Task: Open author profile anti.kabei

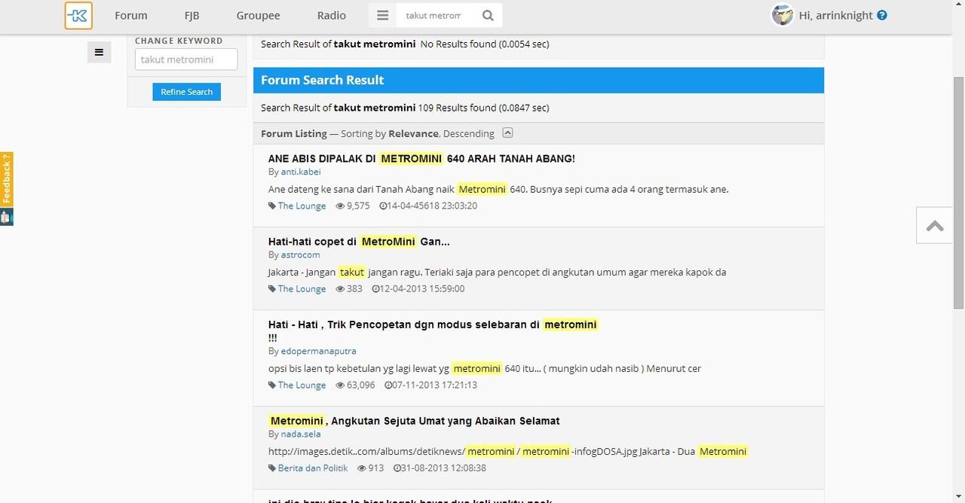Action: pyautogui.click(x=301, y=172)
